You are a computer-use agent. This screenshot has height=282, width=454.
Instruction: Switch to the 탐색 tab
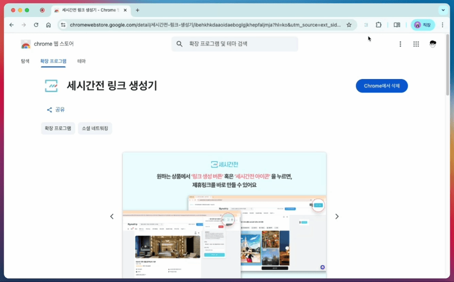click(25, 61)
